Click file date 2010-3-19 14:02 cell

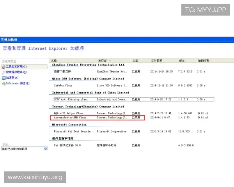161,131
